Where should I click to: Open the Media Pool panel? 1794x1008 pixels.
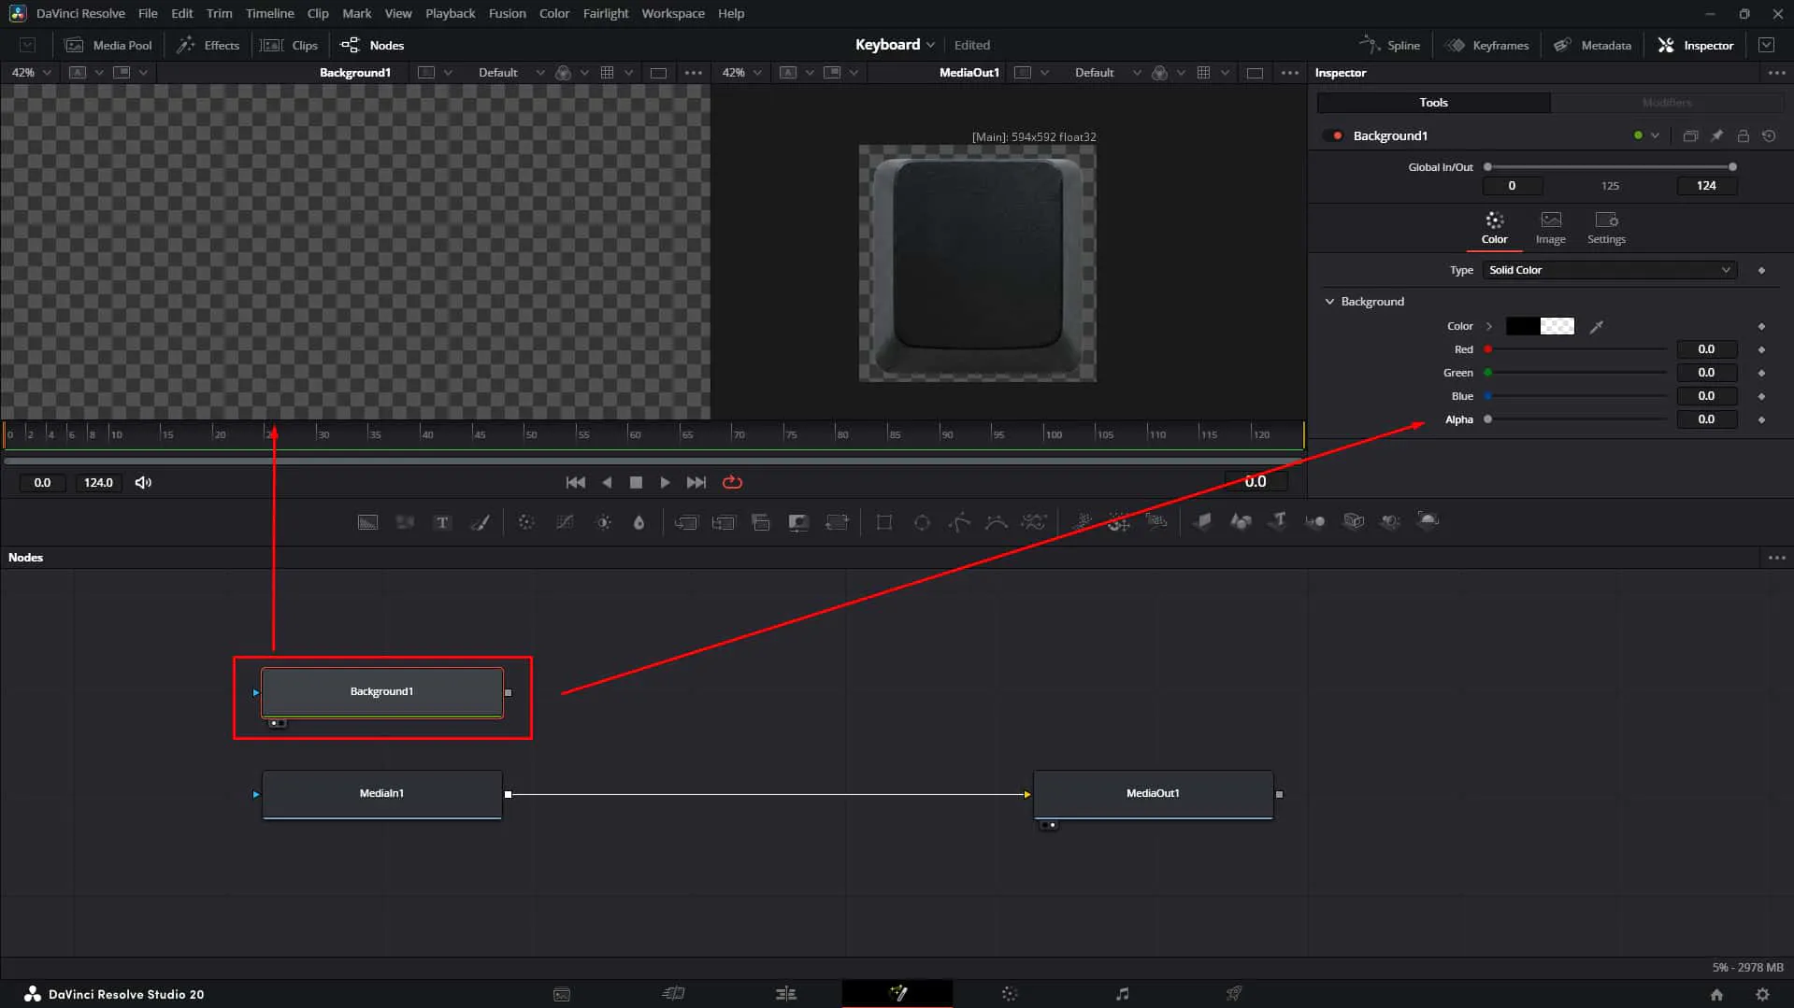tap(108, 45)
